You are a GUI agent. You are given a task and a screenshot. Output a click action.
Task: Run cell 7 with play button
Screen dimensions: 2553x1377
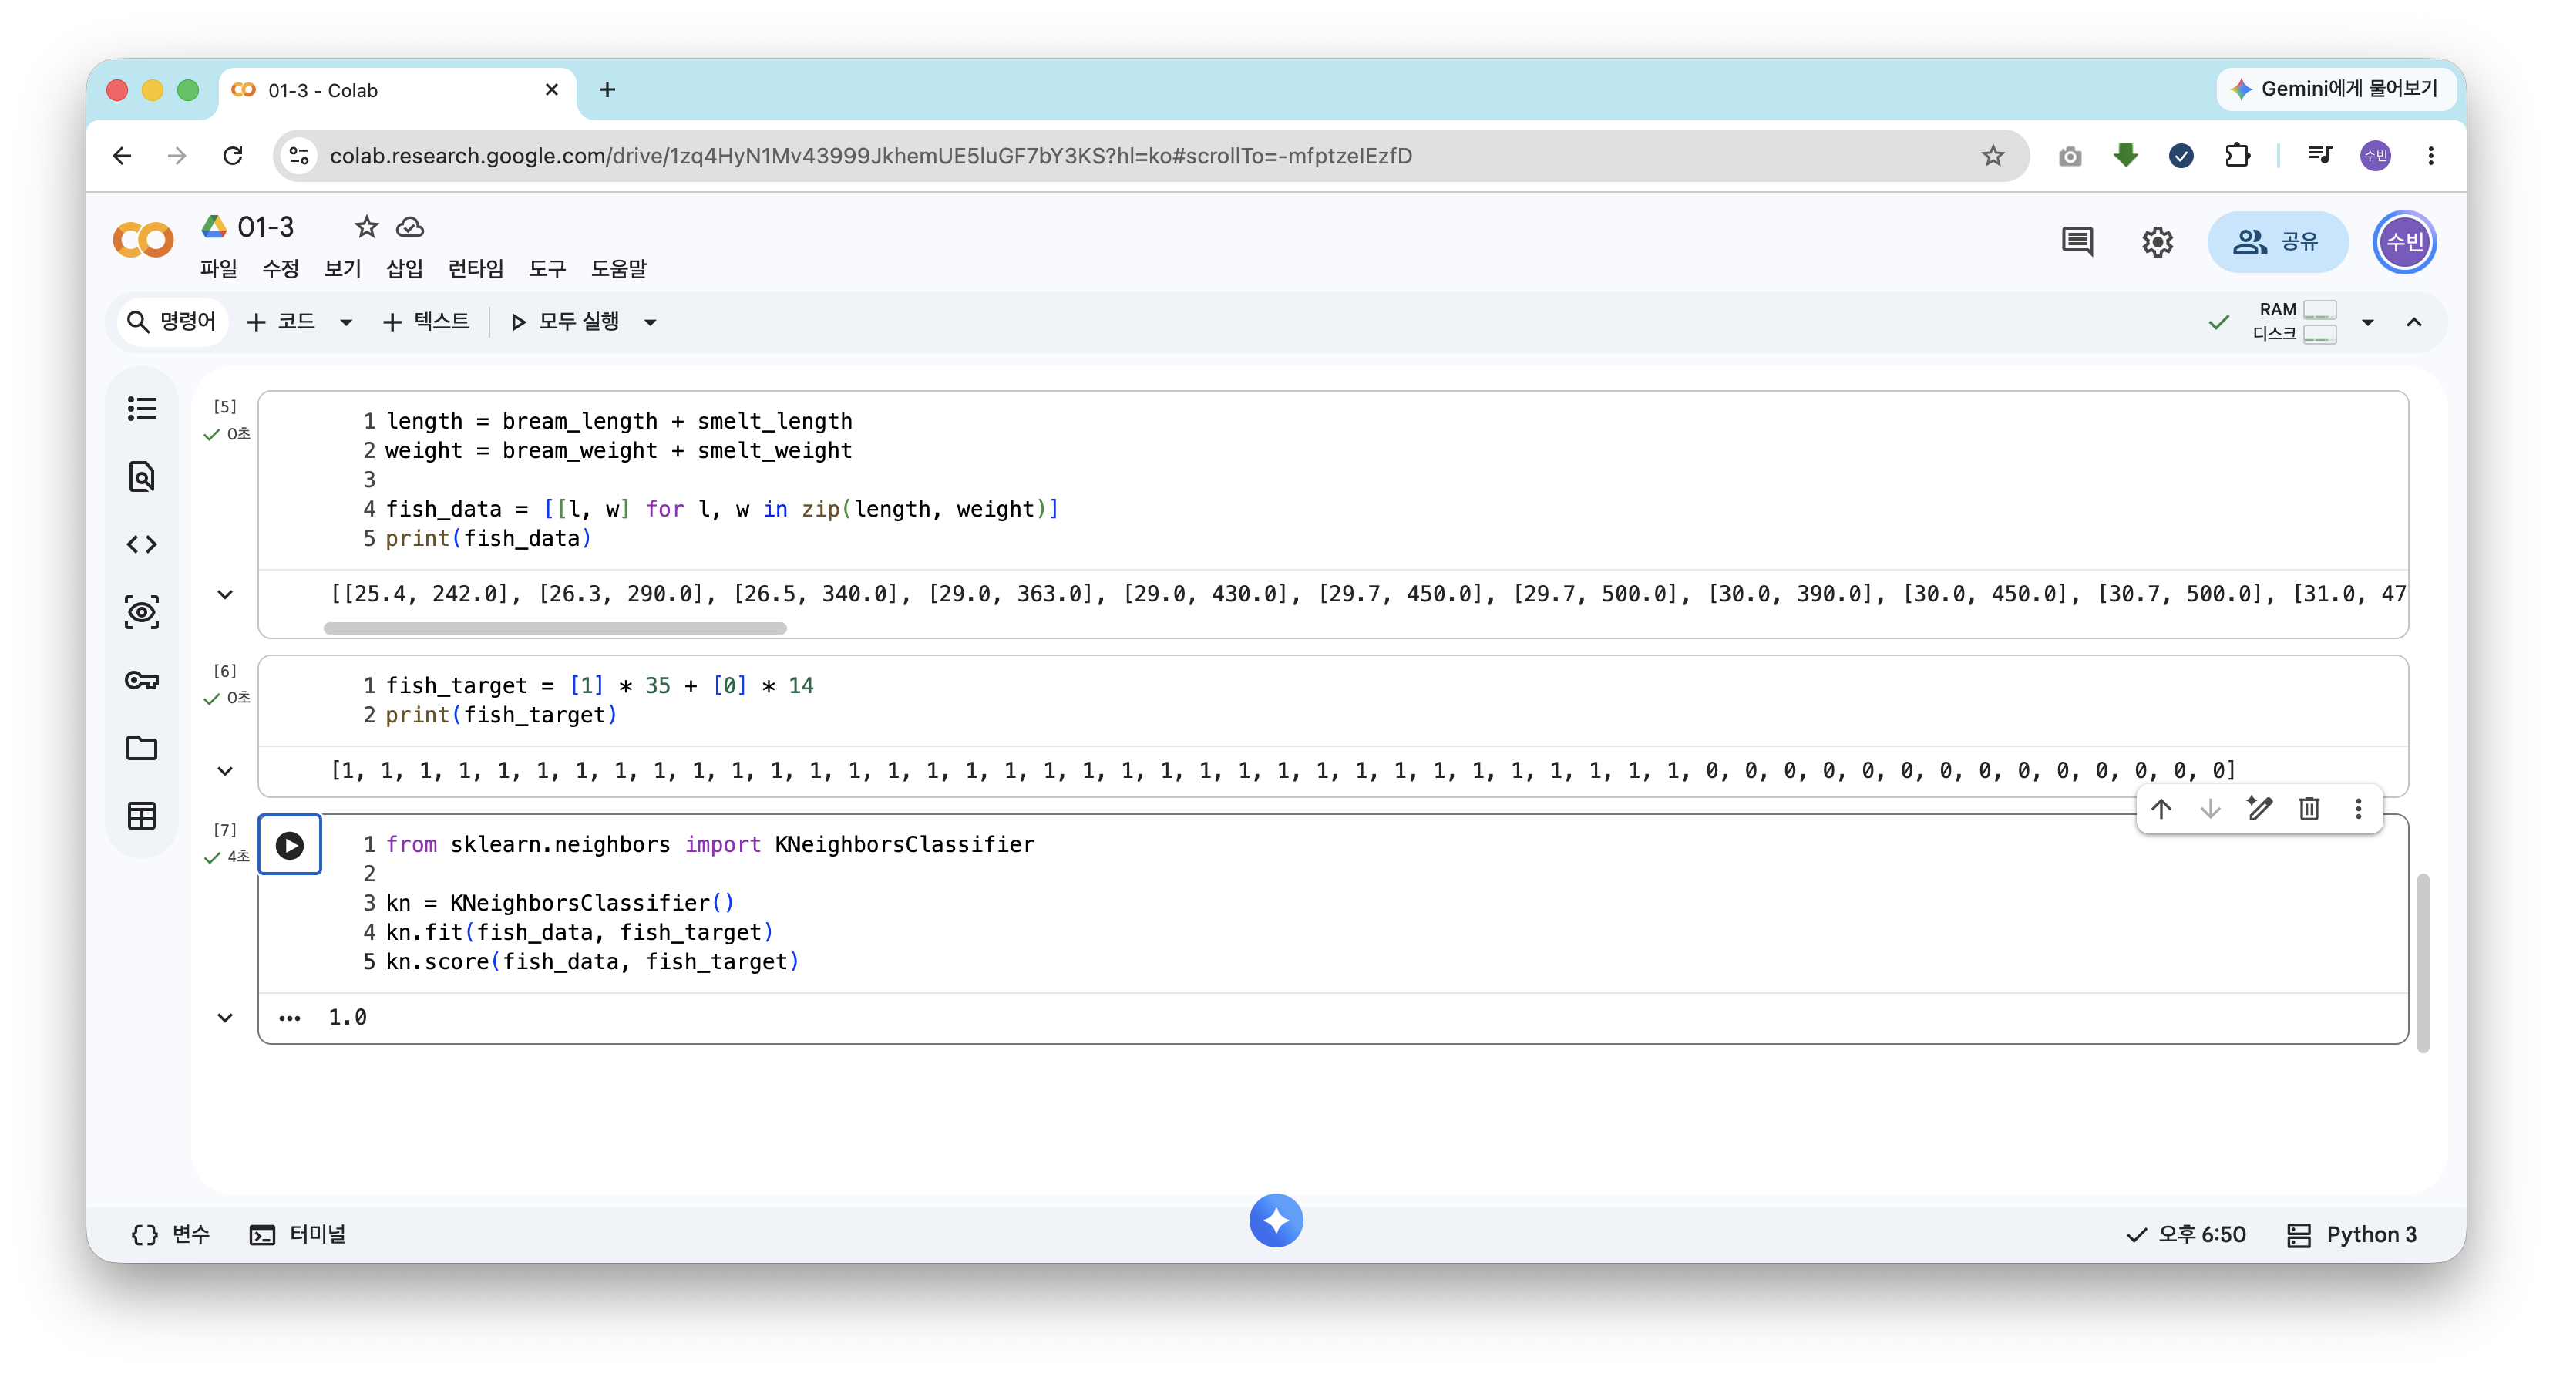289,845
